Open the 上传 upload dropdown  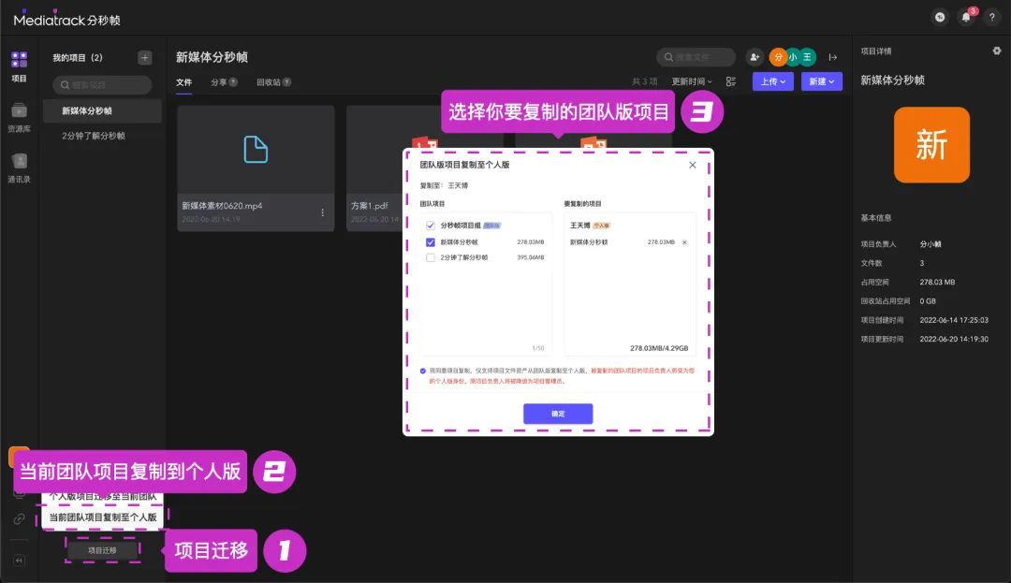click(772, 82)
